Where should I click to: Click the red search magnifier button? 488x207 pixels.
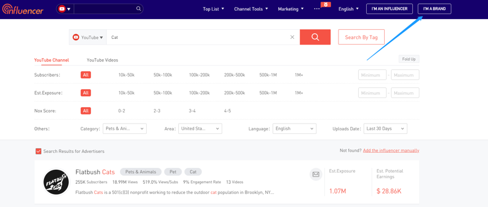pyautogui.click(x=315, y=37)
